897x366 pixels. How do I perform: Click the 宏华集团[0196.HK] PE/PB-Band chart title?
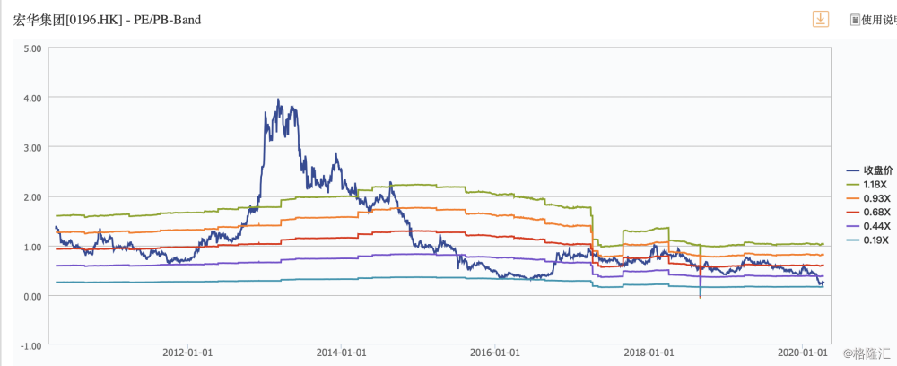[x=107, y=19]
